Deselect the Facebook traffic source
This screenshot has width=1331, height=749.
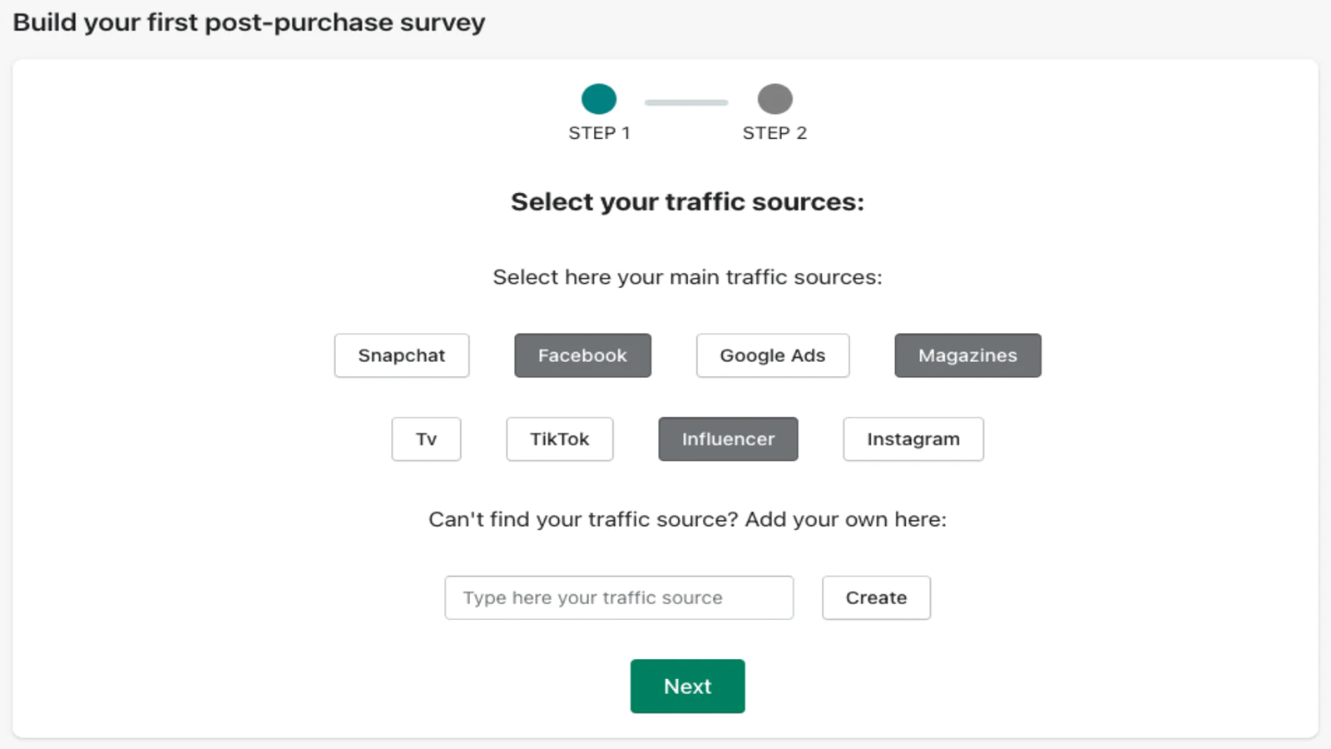coord(582,355)
